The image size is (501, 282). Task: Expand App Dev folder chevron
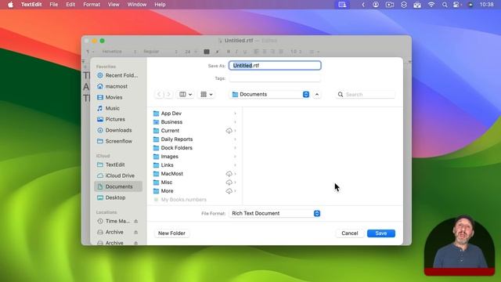(235, 114)
